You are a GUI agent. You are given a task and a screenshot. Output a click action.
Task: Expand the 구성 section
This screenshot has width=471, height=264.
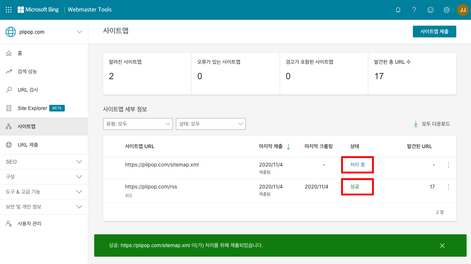(x=44, y=177)
